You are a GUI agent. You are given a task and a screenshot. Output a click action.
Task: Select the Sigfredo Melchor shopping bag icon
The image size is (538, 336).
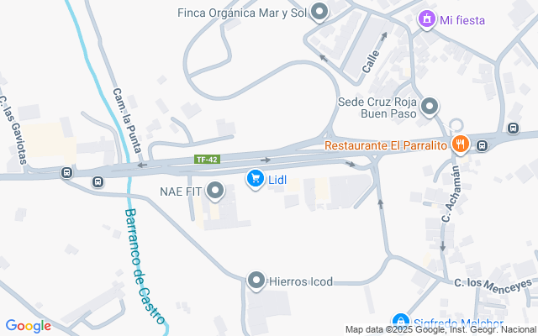point(400,323)
